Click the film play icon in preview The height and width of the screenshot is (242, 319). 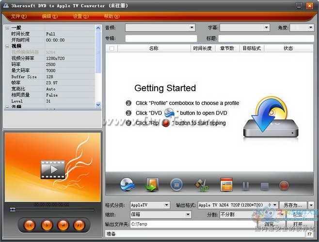(x=53, y=169)
